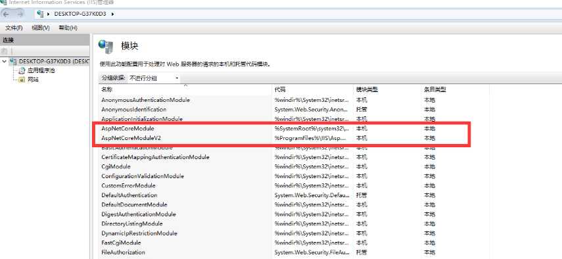Select the AnonymousIdentification row
This screenshot has width=562, height=259.
coord(294,109)
